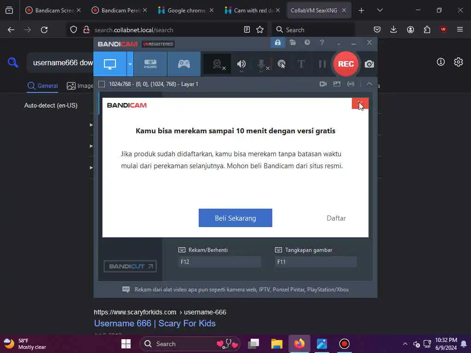
Task: Open Username 666 | Scary For Kids result
Action: point(155,323)
